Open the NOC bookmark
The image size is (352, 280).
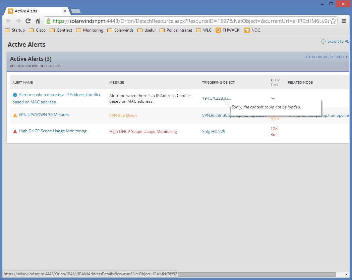(x=252, y=30)
